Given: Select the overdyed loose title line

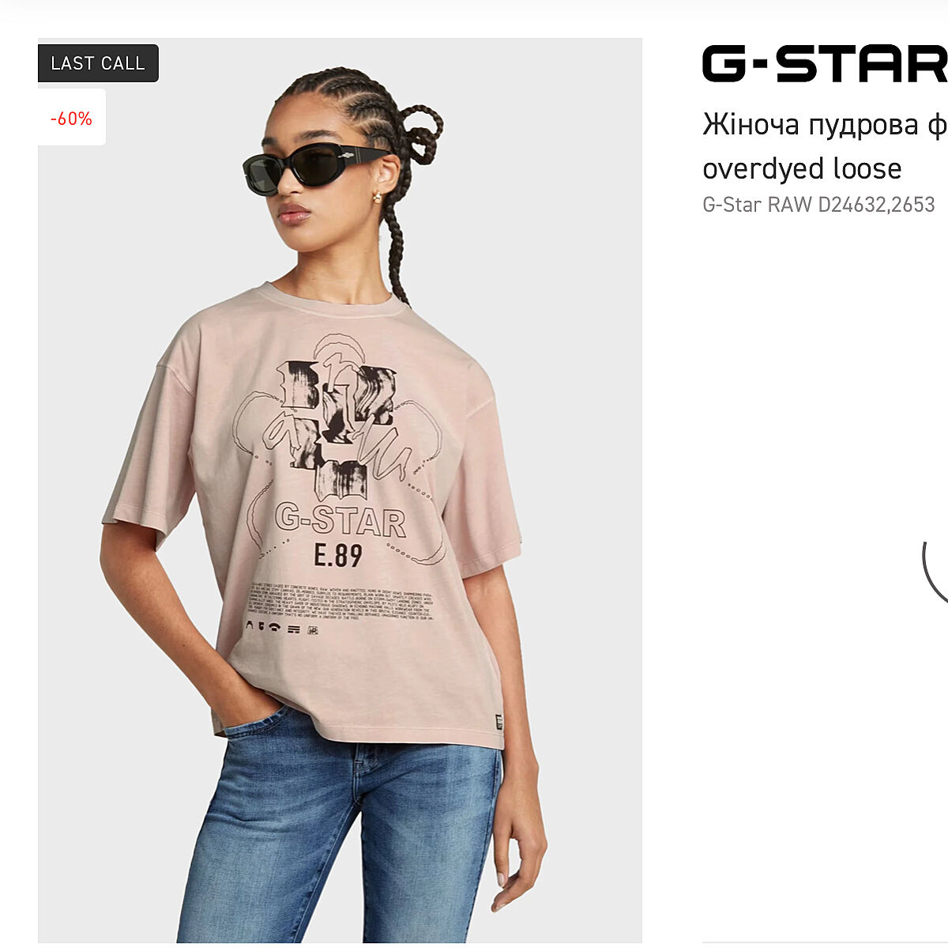Looking at the screenshot, I should tap(802, 168).
